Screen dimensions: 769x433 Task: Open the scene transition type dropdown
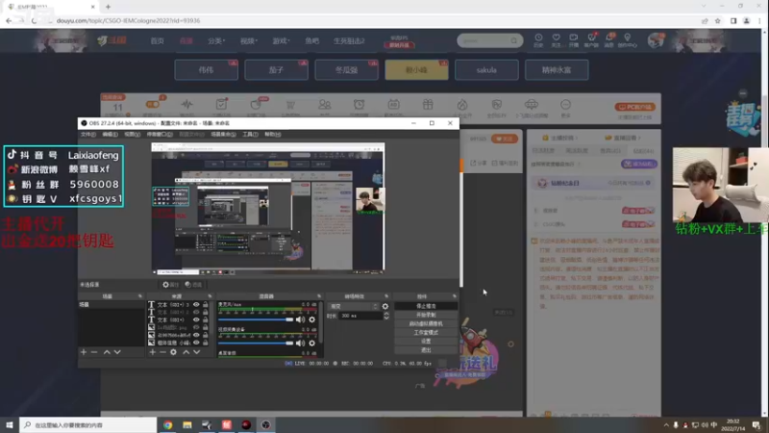[353, 306]
